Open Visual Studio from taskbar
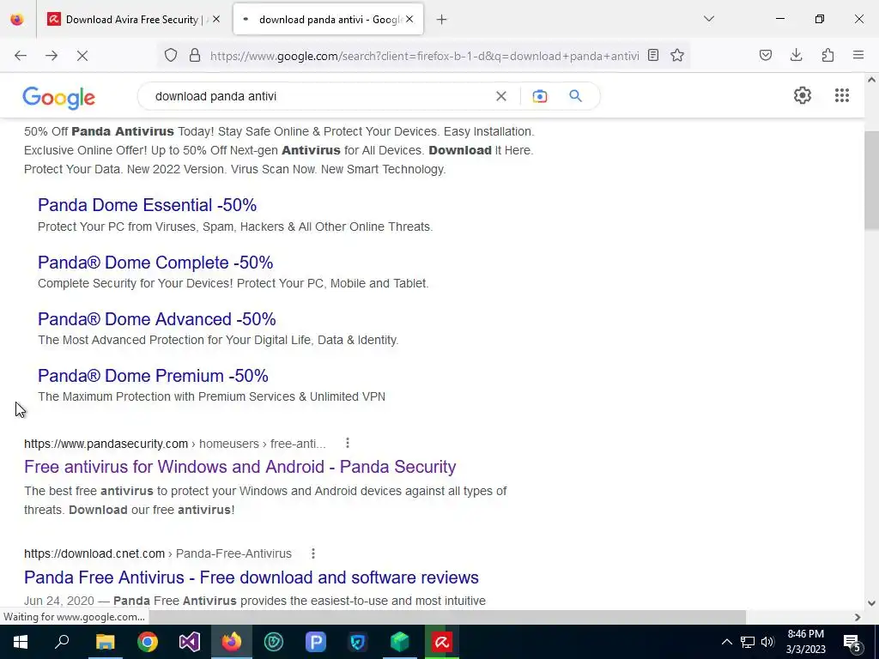Image resolution: width=879 pixels, height=659 pixels. pyautogui.click(x=190, y=642)
